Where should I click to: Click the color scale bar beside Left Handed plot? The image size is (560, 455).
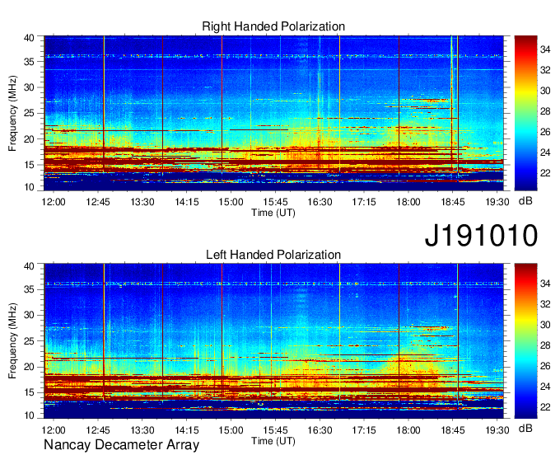pos(525,341)
